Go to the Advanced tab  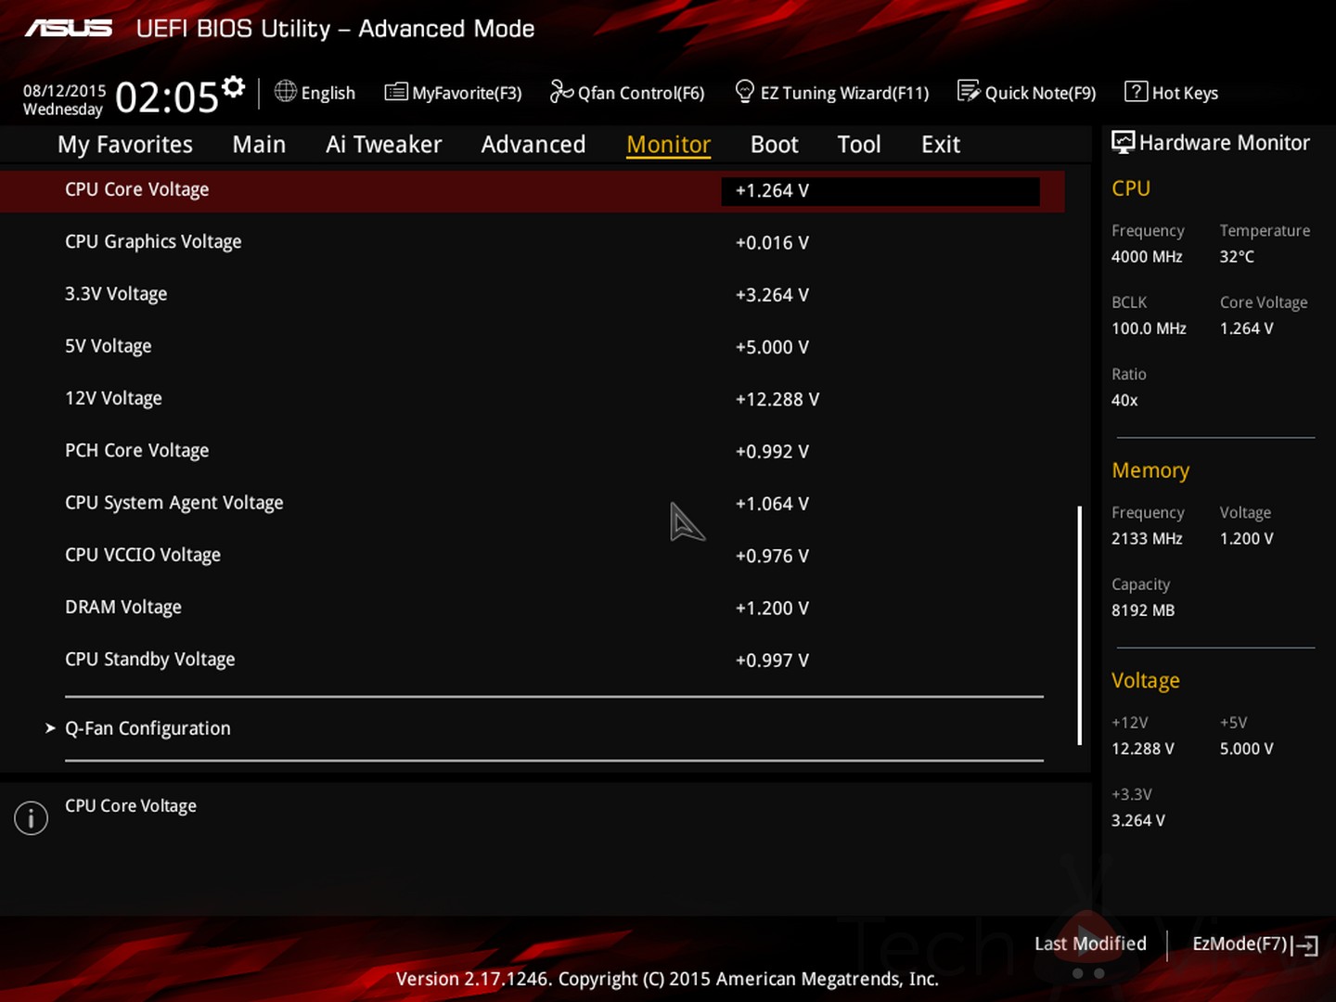pyautogui.click(x=533, y=145)
